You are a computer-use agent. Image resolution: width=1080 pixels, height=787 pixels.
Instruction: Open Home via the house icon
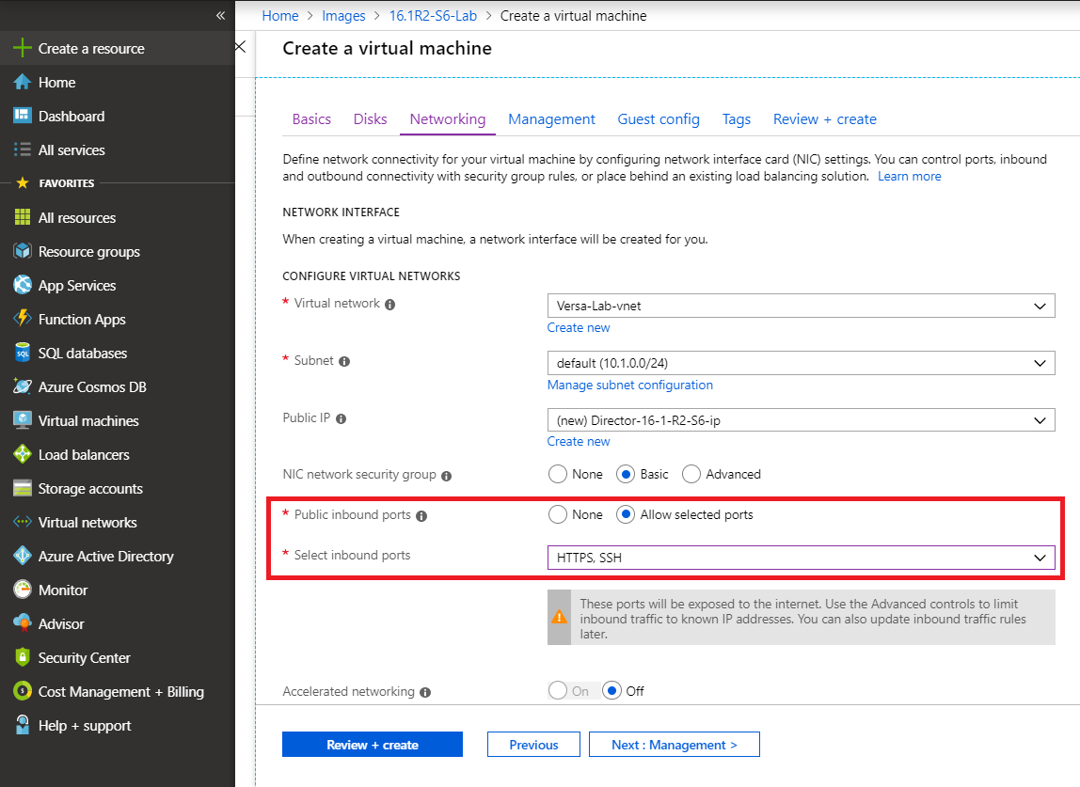click(22, 82)
